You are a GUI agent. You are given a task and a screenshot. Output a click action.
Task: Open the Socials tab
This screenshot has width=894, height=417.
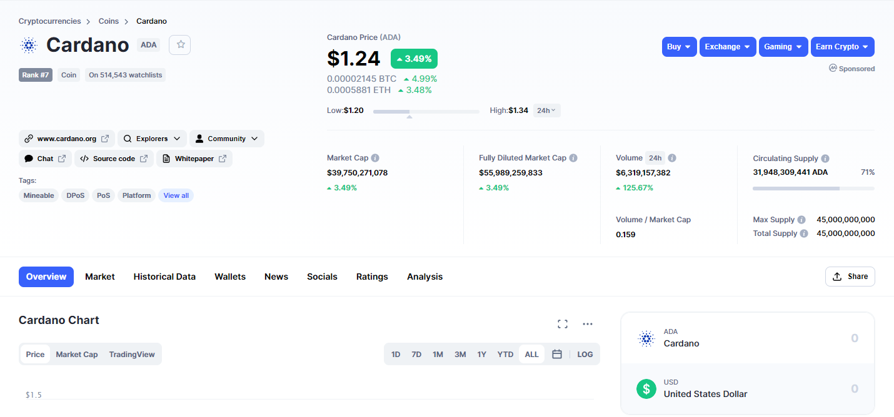[x=322, y=277]
